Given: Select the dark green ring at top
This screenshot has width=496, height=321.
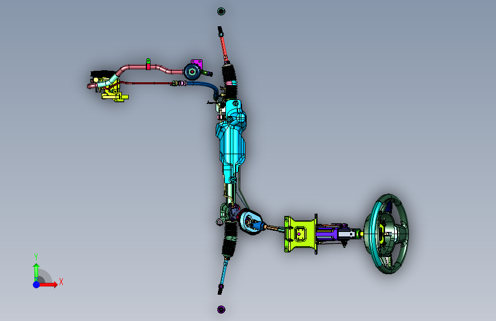Looking at the screenshot, I should click(221, 11).
